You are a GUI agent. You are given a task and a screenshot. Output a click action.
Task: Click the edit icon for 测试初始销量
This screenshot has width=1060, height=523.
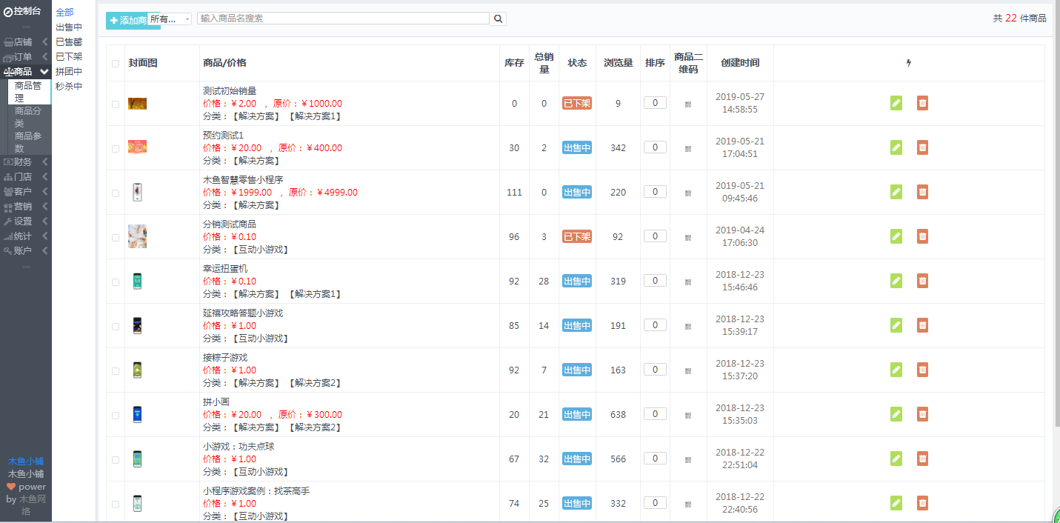click(896, 103)
